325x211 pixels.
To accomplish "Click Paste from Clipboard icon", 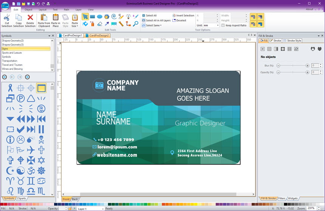I will 44,17.
